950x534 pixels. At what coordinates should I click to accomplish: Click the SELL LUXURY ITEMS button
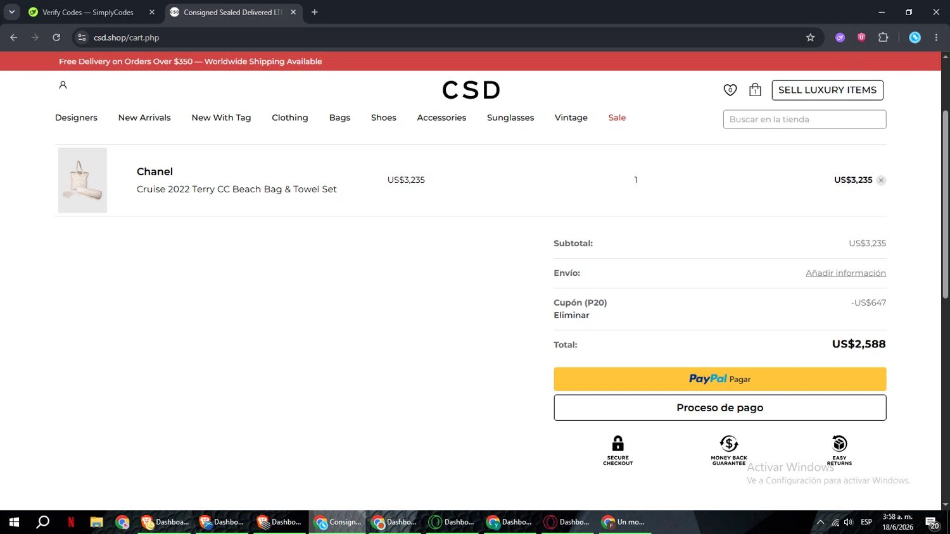827,90
